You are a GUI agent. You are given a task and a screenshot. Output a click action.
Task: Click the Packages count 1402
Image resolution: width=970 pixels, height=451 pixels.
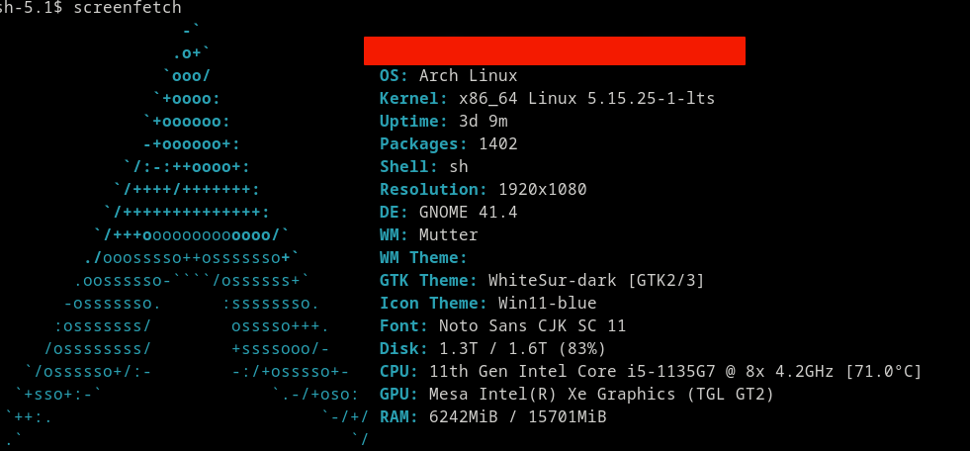(x=498, y=144)
